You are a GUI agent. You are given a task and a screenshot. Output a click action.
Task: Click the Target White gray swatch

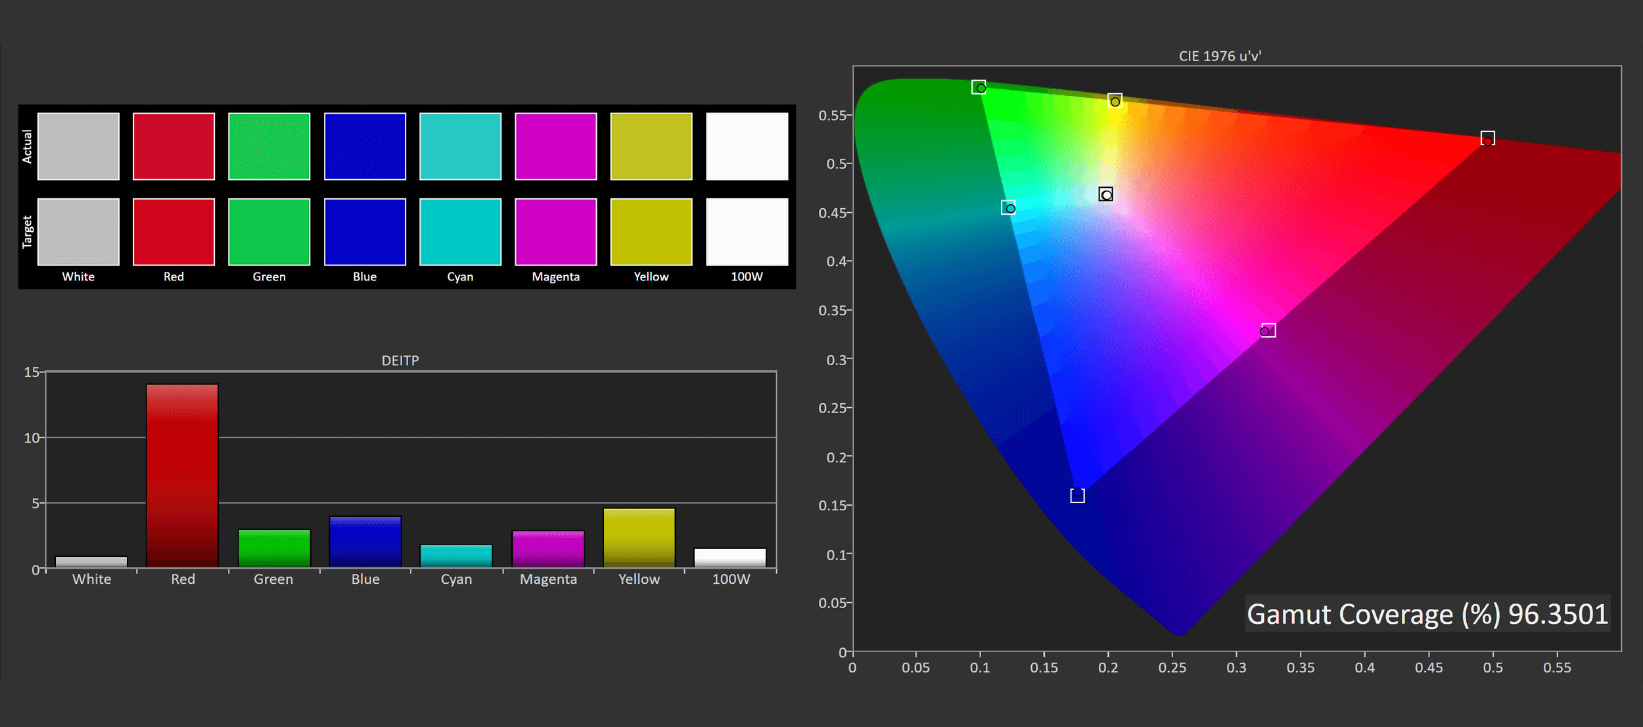click(x=78, y=232)
